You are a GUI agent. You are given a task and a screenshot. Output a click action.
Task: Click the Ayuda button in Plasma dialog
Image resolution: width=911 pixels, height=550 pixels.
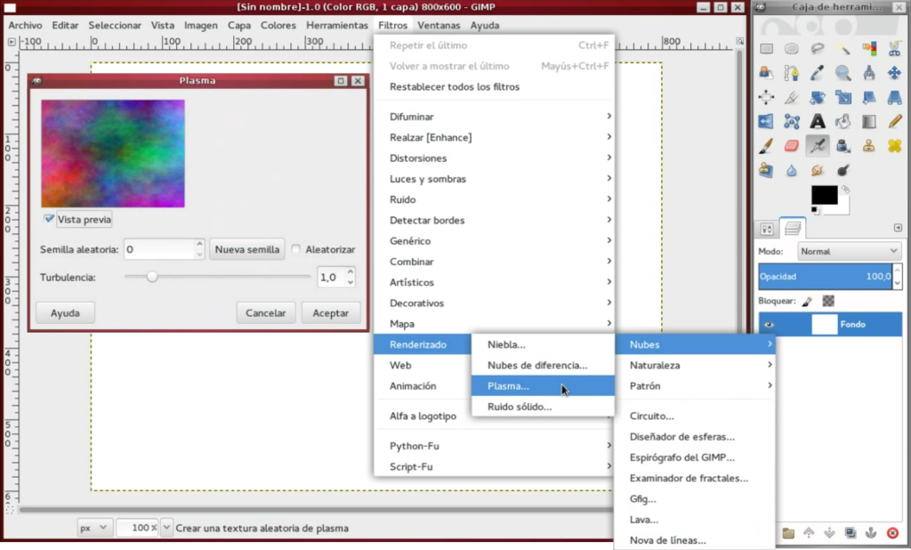(65, 312)
